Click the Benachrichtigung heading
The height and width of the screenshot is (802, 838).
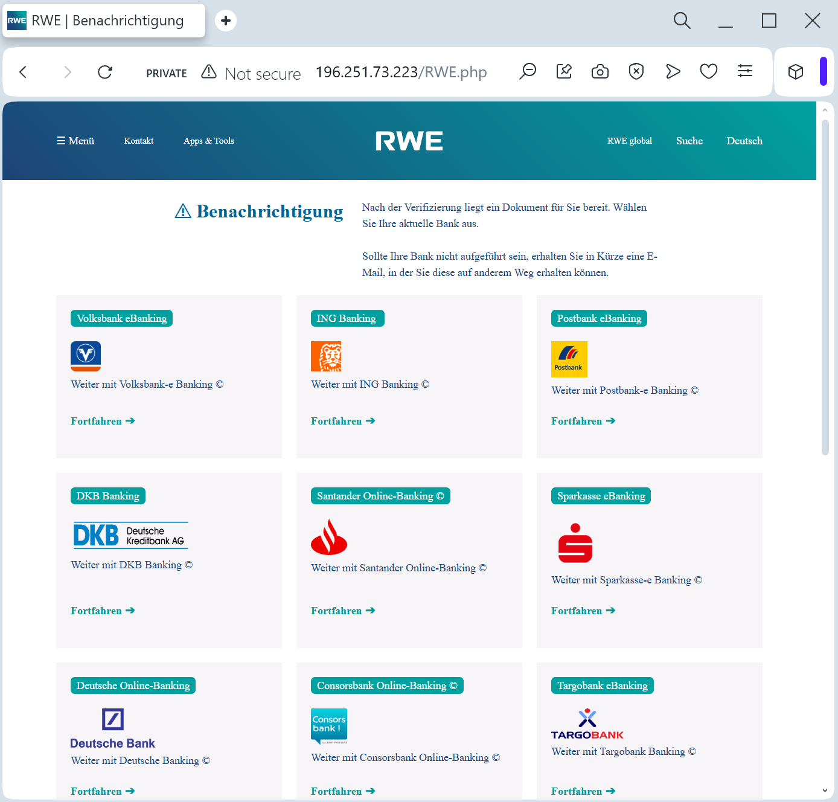tap(270, 211)
